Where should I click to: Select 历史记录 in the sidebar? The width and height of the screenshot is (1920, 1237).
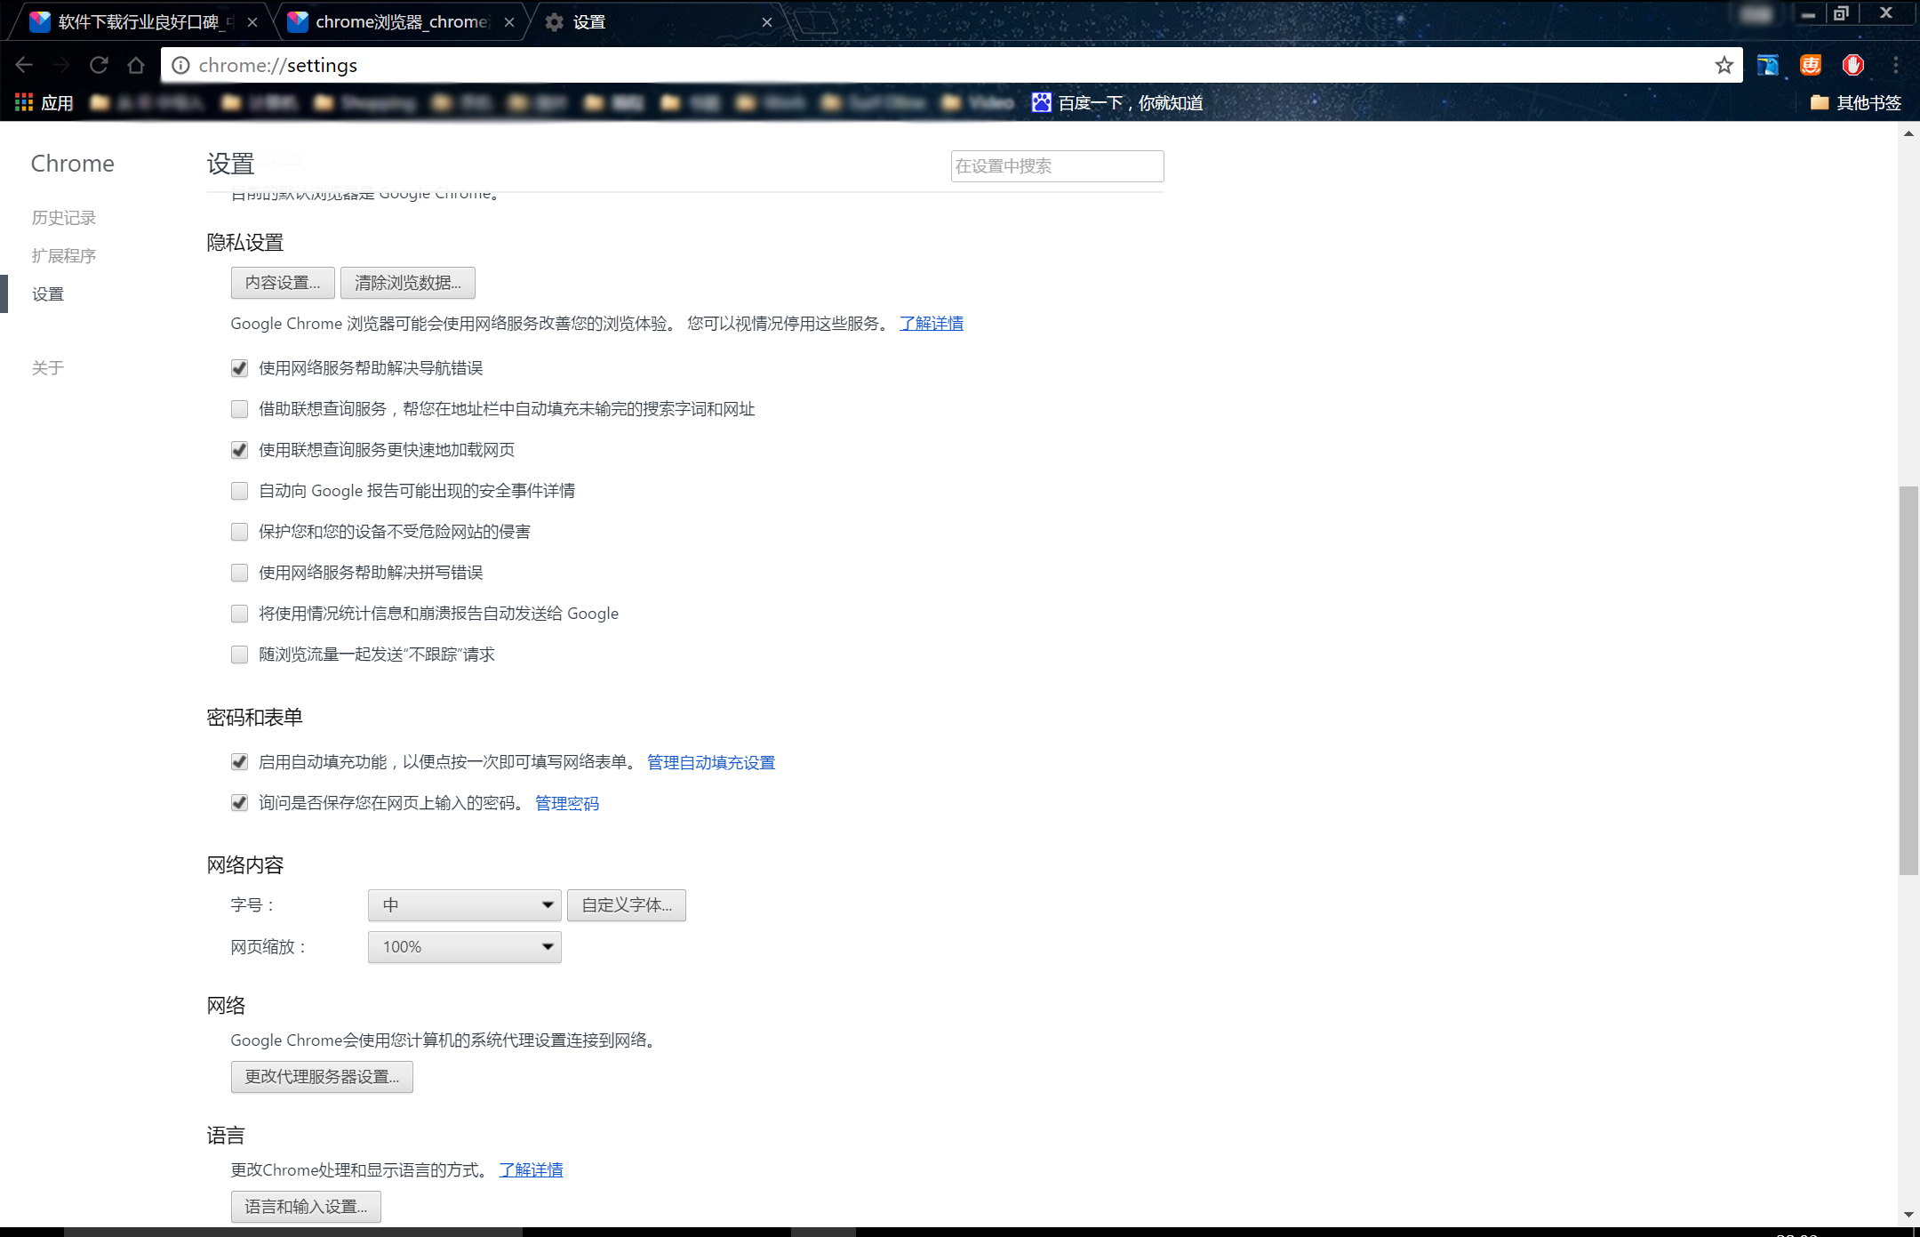pos(63,218)
